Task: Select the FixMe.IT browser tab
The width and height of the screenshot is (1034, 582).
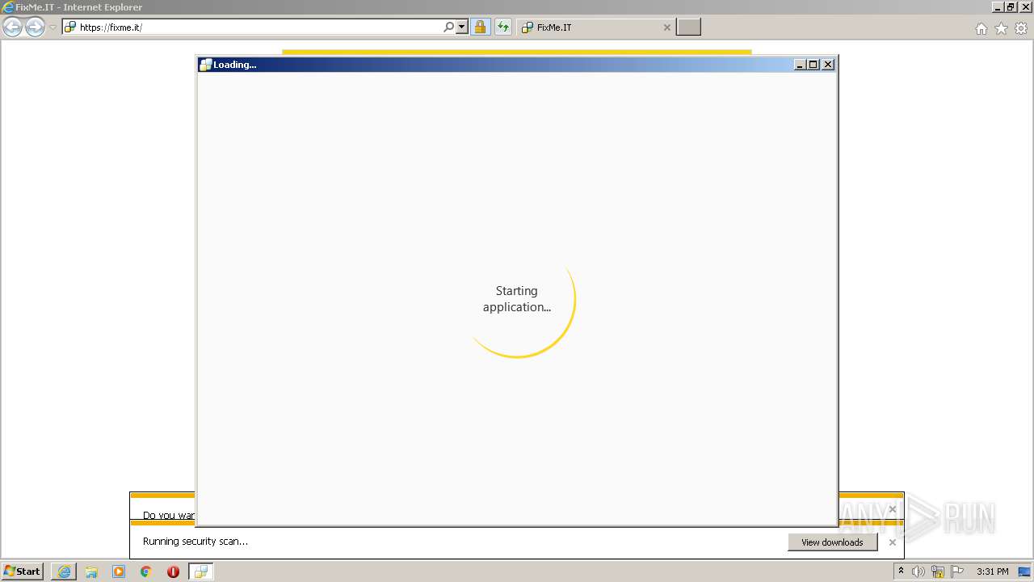Action: (595, 27)
